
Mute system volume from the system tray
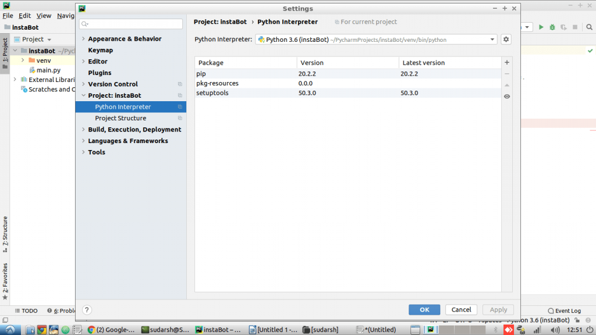tap(555, 329)
